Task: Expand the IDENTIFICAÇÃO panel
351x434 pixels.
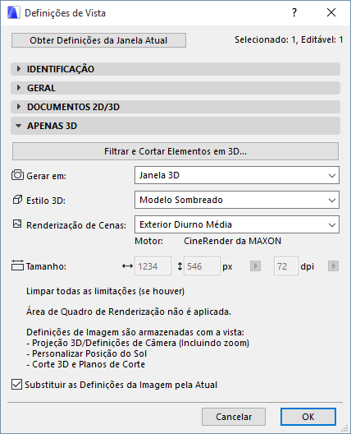Action: 175,69
